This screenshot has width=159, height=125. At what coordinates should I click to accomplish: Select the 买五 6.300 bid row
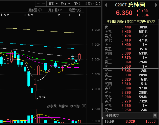[x=131, y=88]
